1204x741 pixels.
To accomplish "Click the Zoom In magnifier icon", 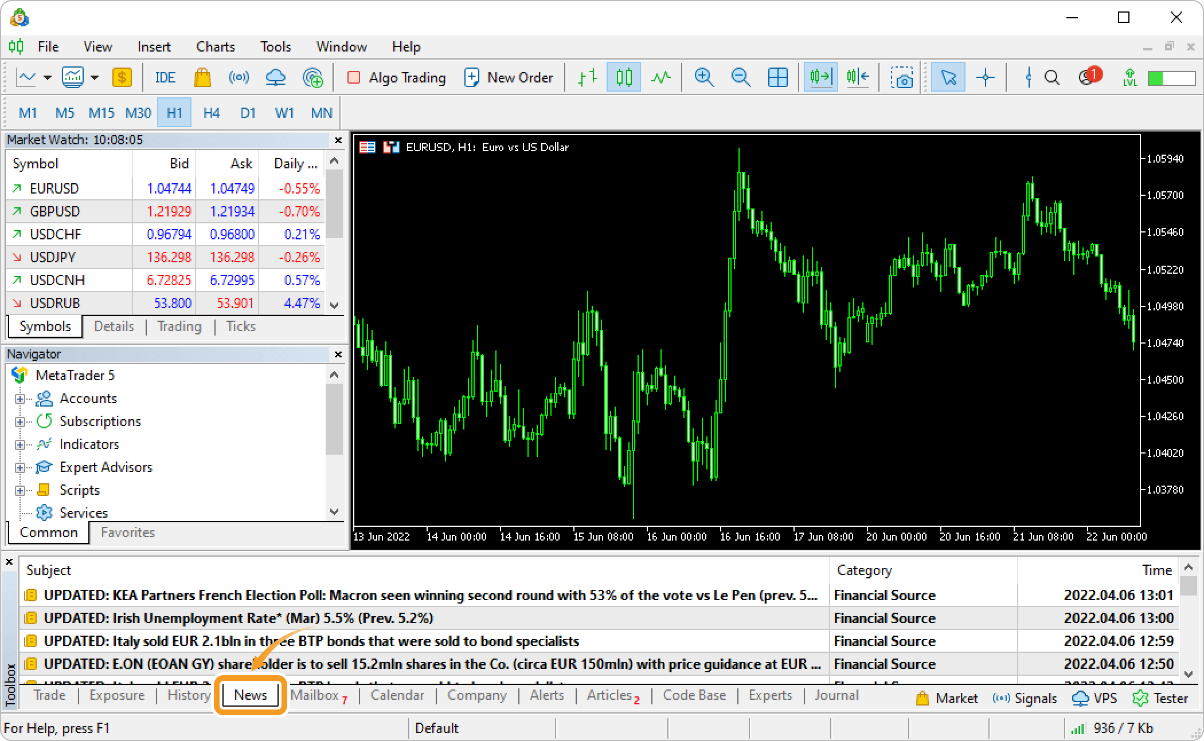I will [x=704, y=77].
